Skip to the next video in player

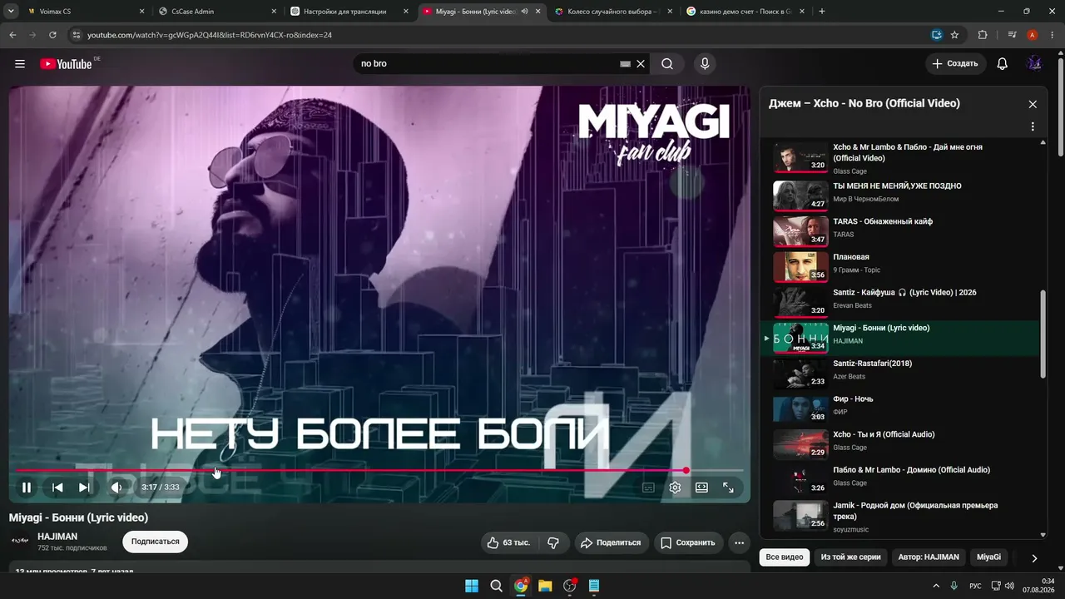click(x=84, y=488)
